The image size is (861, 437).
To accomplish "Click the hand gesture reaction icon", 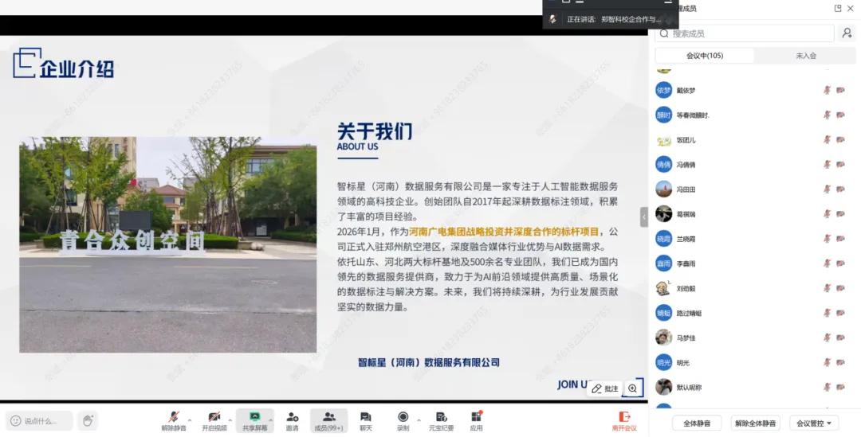I will pyautogui.click(x=88, y=420).
